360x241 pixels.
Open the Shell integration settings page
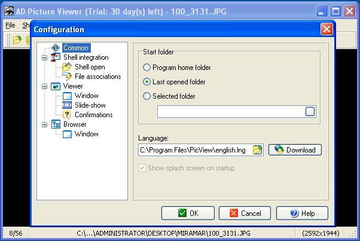[x=86, y=57]
